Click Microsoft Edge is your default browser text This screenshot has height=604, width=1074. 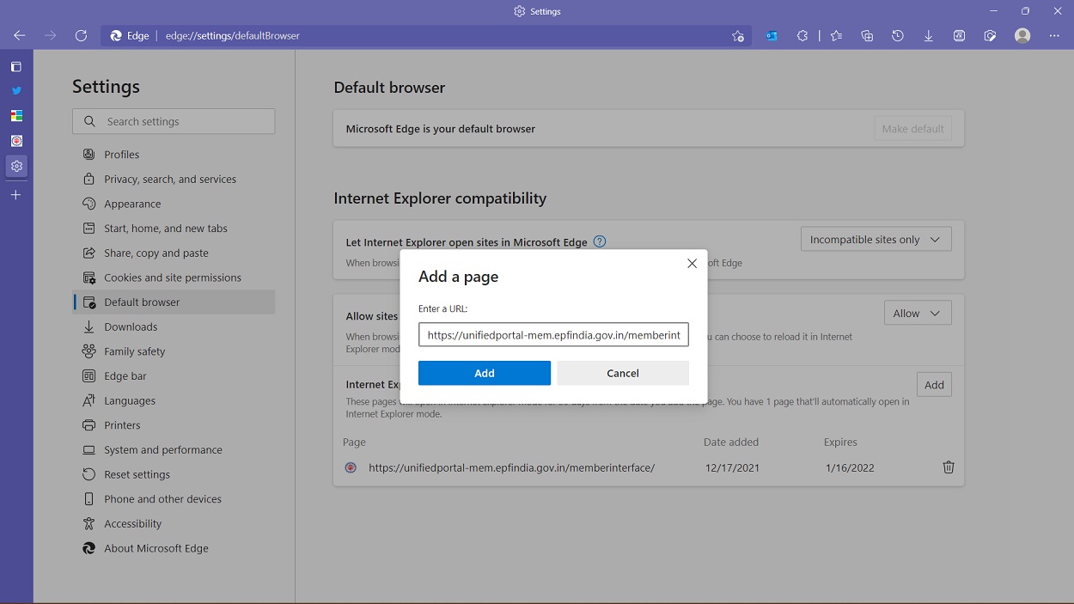[x=440, y=129]
